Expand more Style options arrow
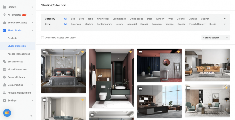This screenshot has width=235, height=120. pyautogui.click(x=225, y=24)
